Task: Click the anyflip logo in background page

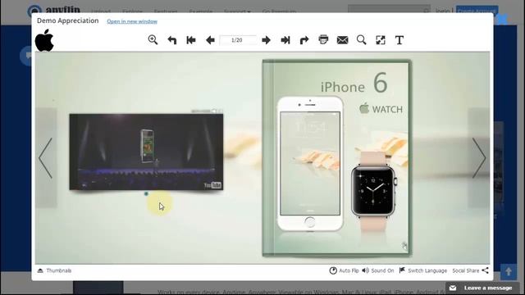Action: pyautogui.click(x=54, y=10)
